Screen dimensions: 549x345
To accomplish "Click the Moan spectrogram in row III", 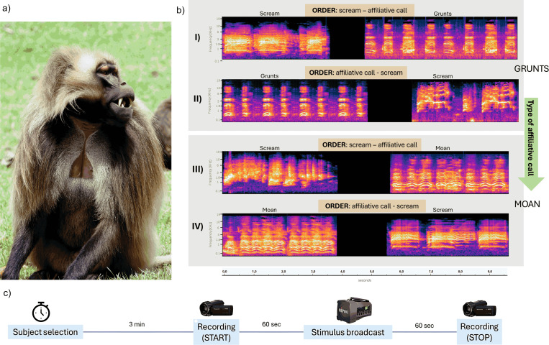I will pos(449,172).
